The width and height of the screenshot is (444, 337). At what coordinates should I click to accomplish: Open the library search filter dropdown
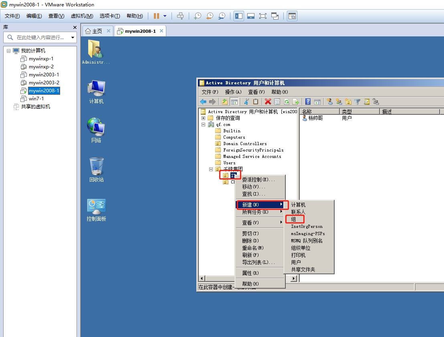point(73,37)
